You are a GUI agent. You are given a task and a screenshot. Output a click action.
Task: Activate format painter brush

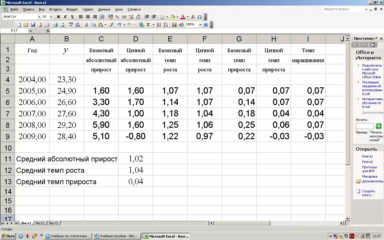tap(111, 25)
